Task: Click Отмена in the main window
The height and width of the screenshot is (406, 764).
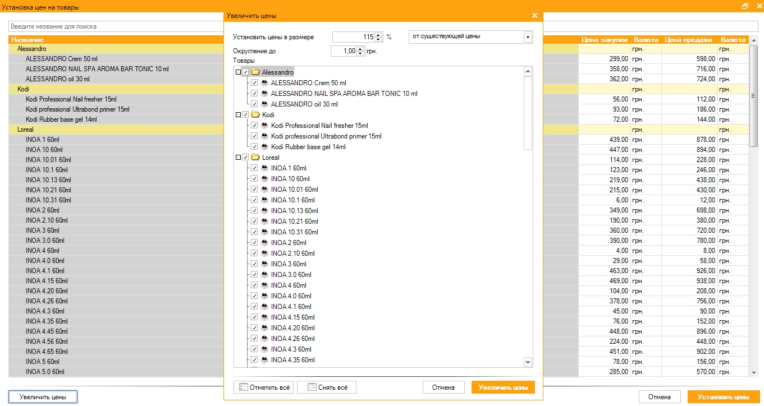Action: coord(660,397)
